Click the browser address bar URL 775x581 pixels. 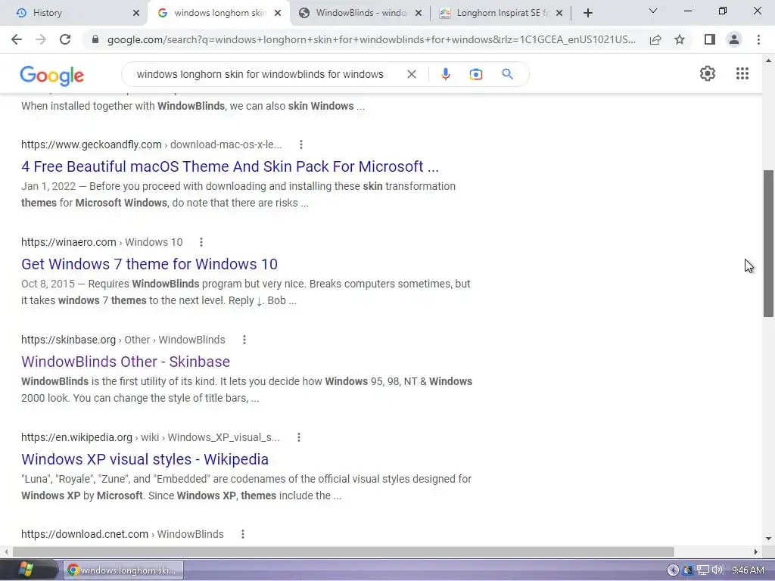tap(371, 39)
